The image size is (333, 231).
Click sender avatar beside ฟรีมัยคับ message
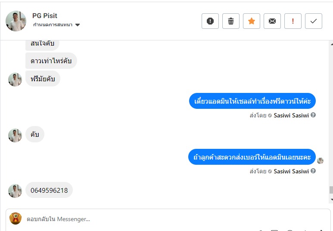15,80
